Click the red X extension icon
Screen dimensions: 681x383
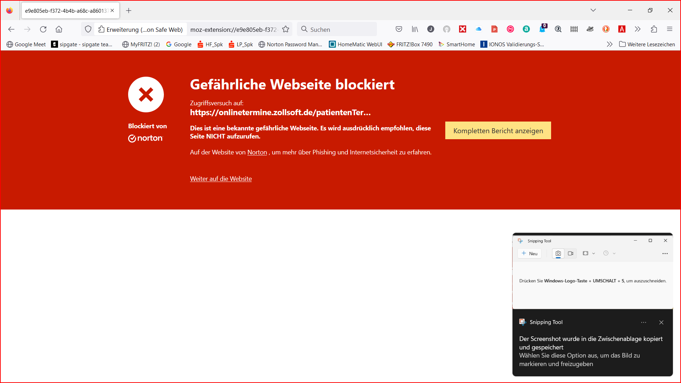pyautogui.click(x=463, y=29)
